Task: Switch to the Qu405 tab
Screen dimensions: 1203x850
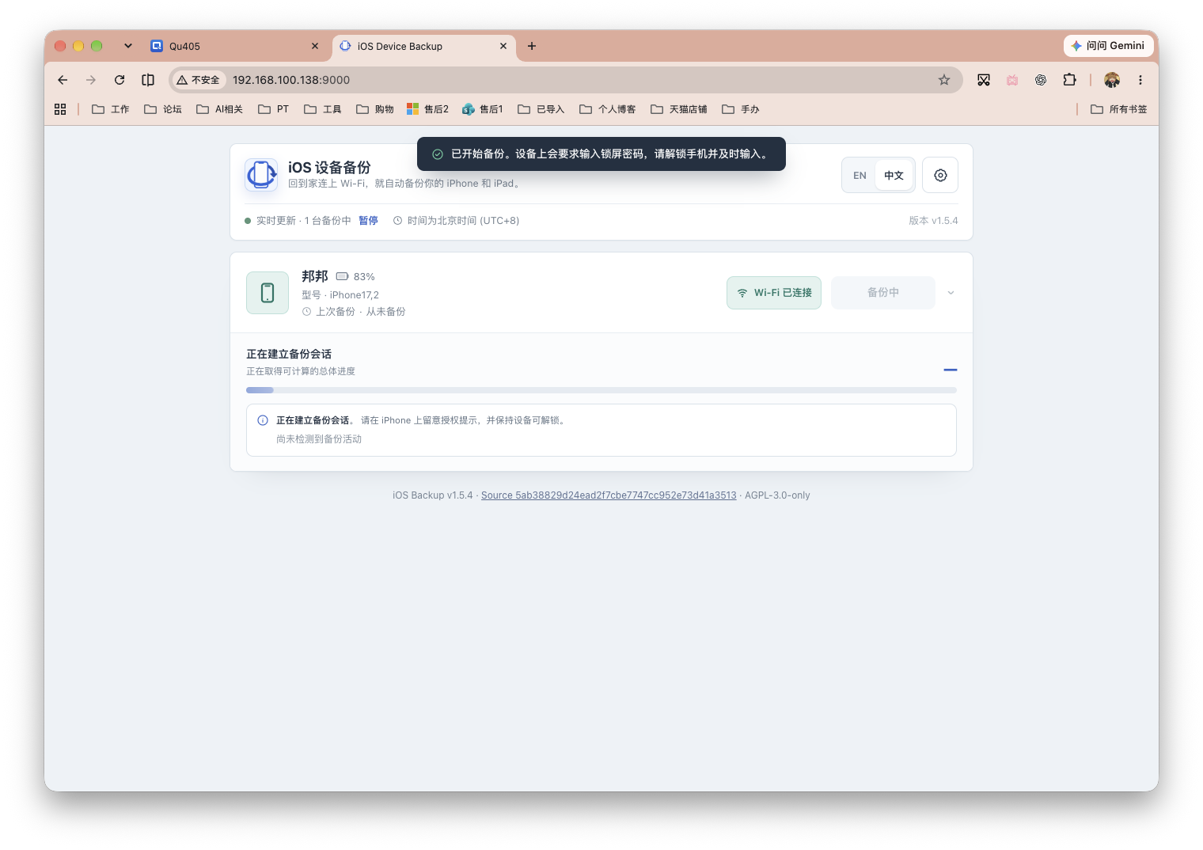Action: pos(235,46)
